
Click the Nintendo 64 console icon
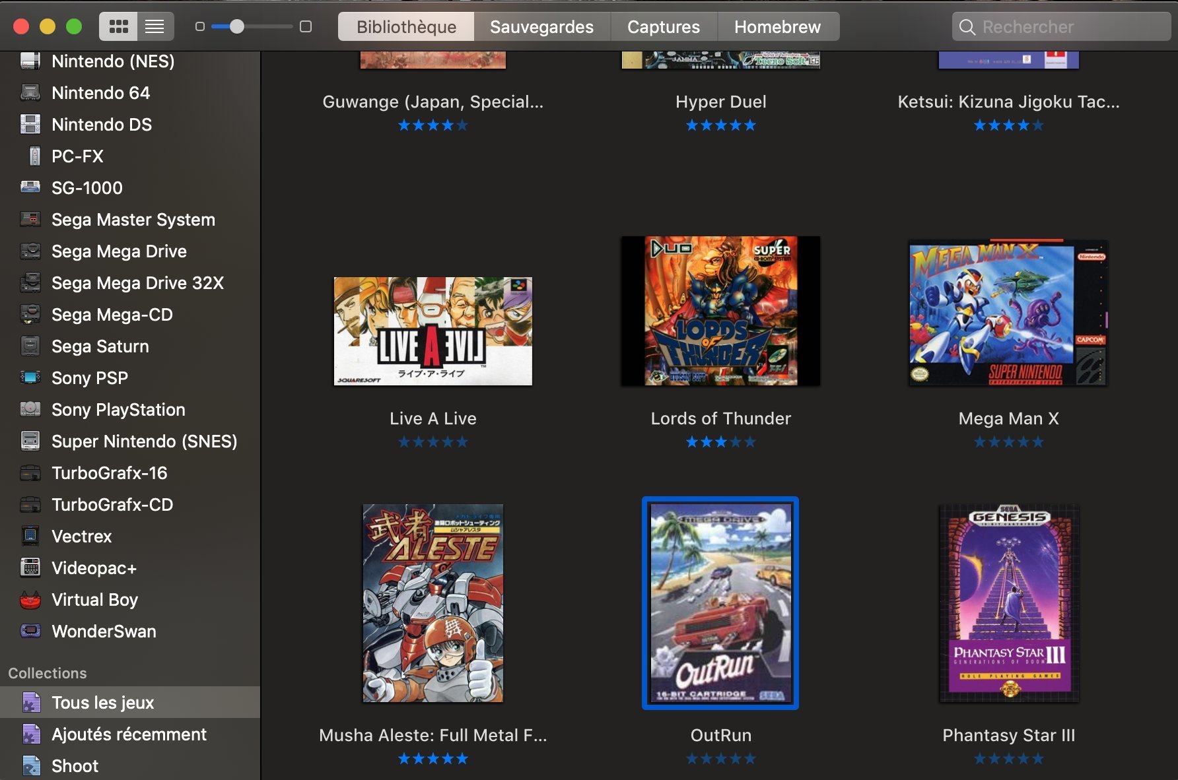(30, 92)
